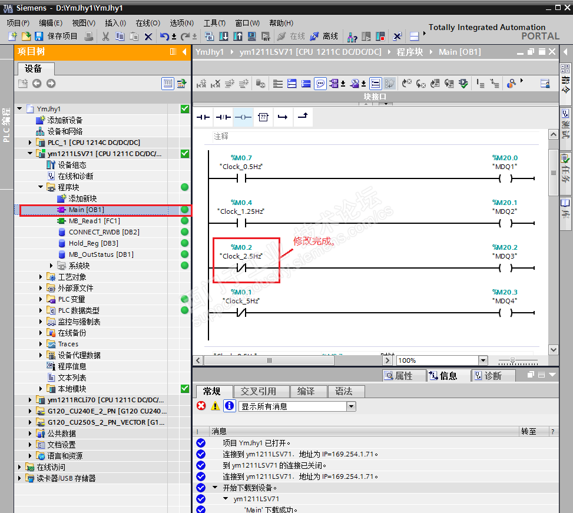Collapse ym1211LSV71 device node
Screen dimensions: 573x513
pos(30,154)
